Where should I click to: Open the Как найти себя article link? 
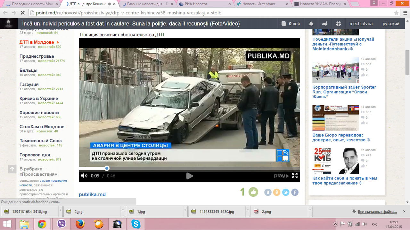345,181
